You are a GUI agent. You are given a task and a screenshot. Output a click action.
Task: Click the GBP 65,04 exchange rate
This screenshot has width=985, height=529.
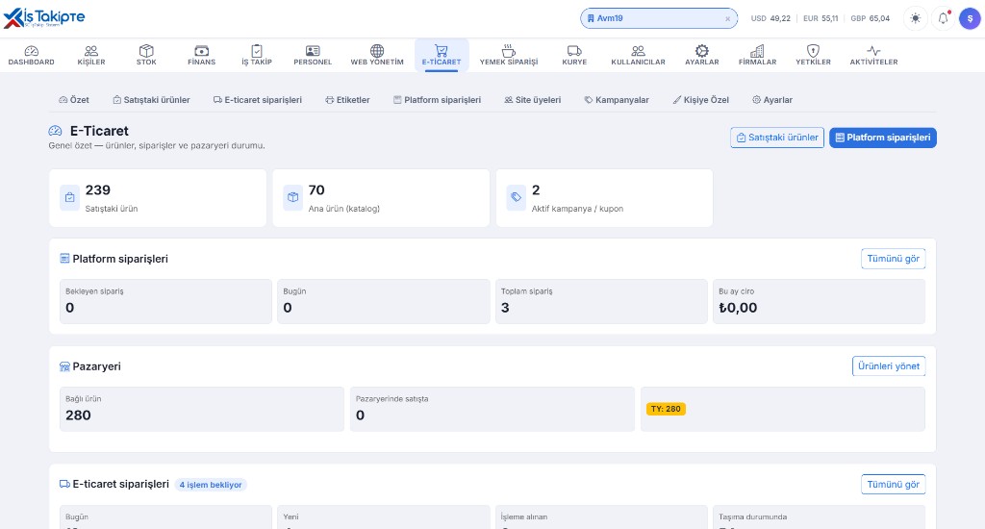(870, 19)
